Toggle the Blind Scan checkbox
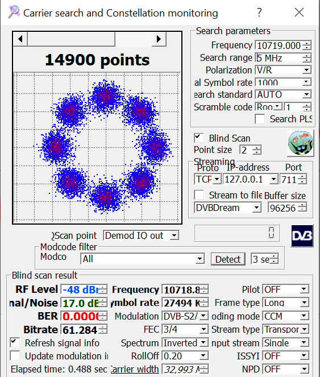 [199, 138]
